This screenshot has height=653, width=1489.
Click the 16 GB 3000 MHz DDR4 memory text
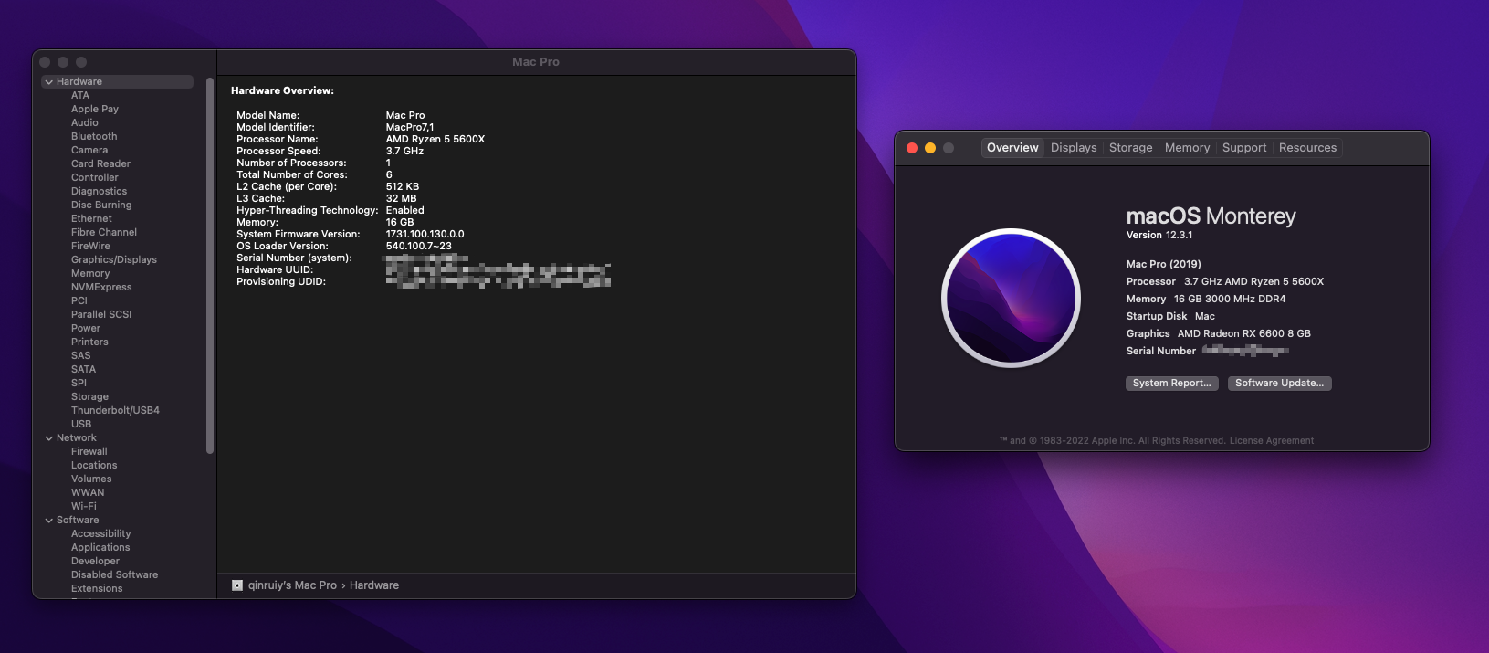pos(1230,300)
